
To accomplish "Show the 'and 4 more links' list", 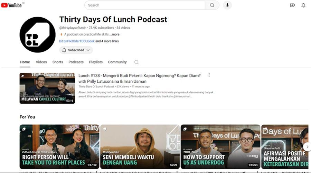I will click(x=107, y=41).
